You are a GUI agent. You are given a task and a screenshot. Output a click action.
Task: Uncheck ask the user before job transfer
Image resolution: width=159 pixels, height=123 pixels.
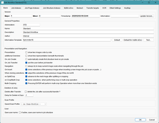coord(27,63)
